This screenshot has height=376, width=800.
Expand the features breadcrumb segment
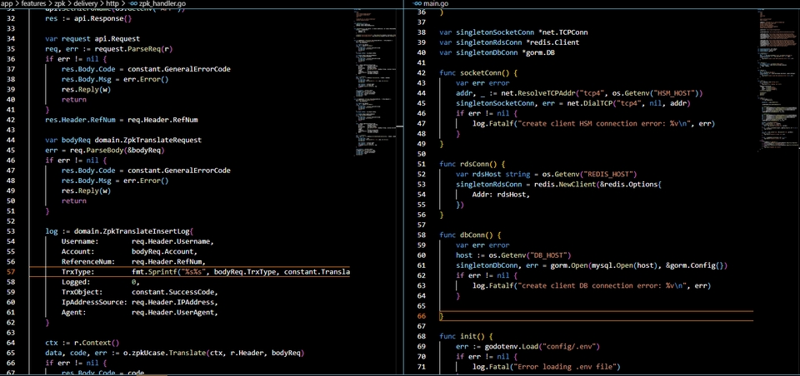[37, 4]
